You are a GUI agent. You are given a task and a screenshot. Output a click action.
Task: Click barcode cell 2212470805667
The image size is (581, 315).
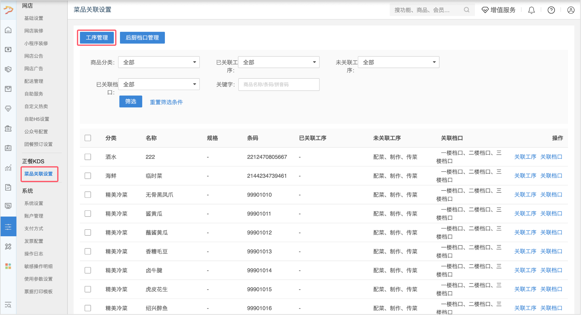[x=267, y=157]
